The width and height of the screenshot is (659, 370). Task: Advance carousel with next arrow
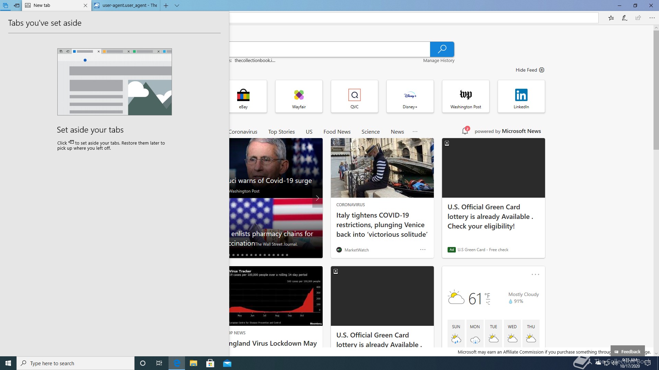click(317, 198)
